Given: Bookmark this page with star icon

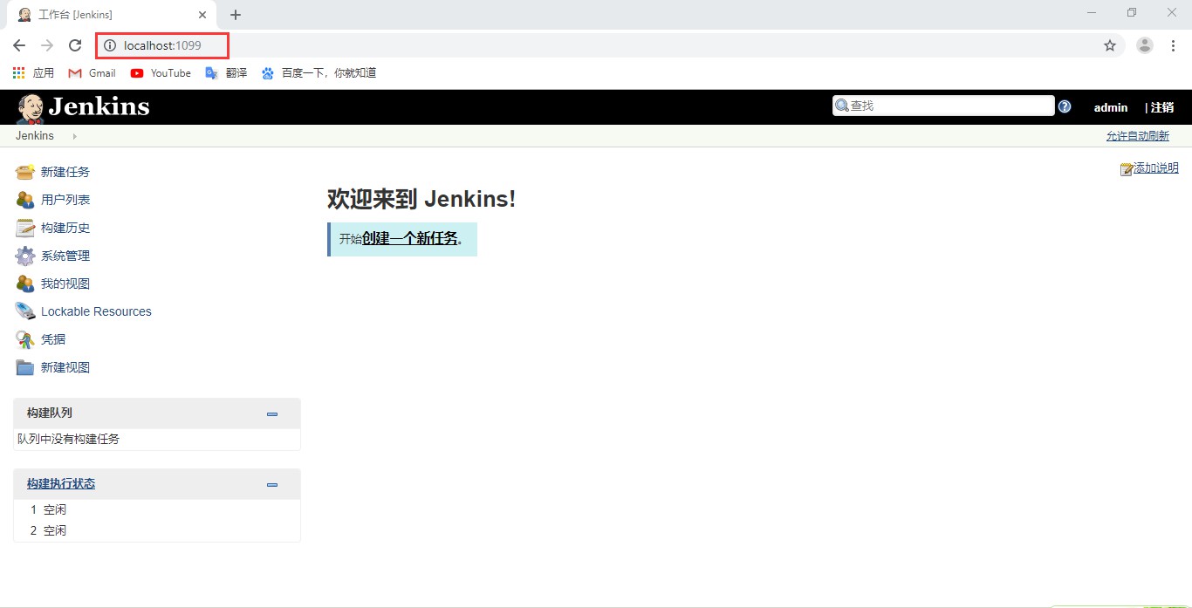Looking at the screenshot, I should click(x=1110, y=45).
